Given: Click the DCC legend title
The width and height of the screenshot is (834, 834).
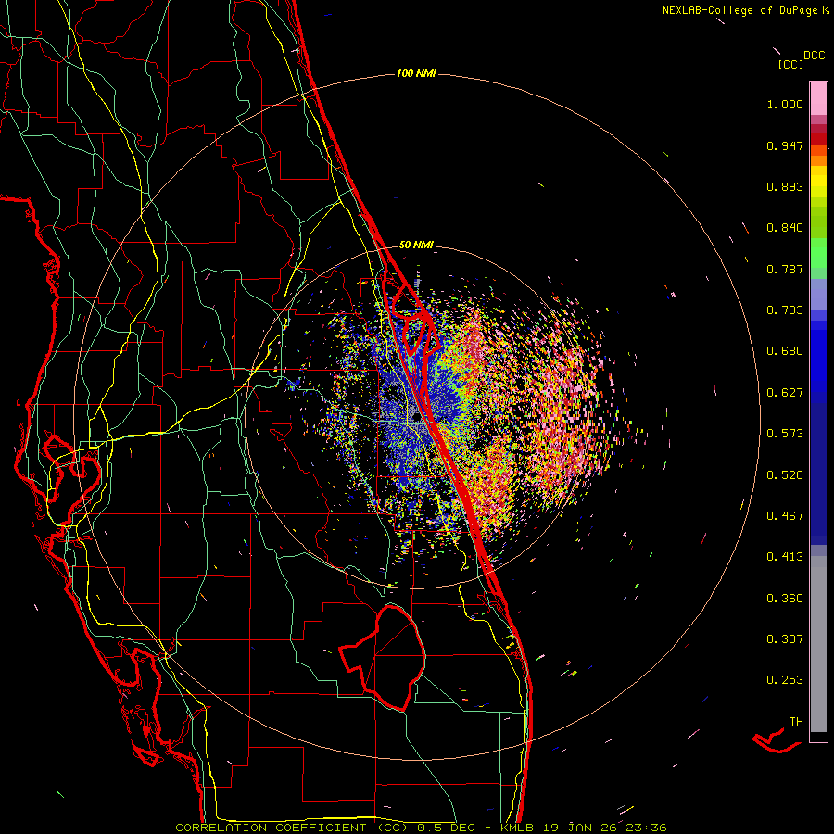Looking at the screenshot, I should [814, 56].
